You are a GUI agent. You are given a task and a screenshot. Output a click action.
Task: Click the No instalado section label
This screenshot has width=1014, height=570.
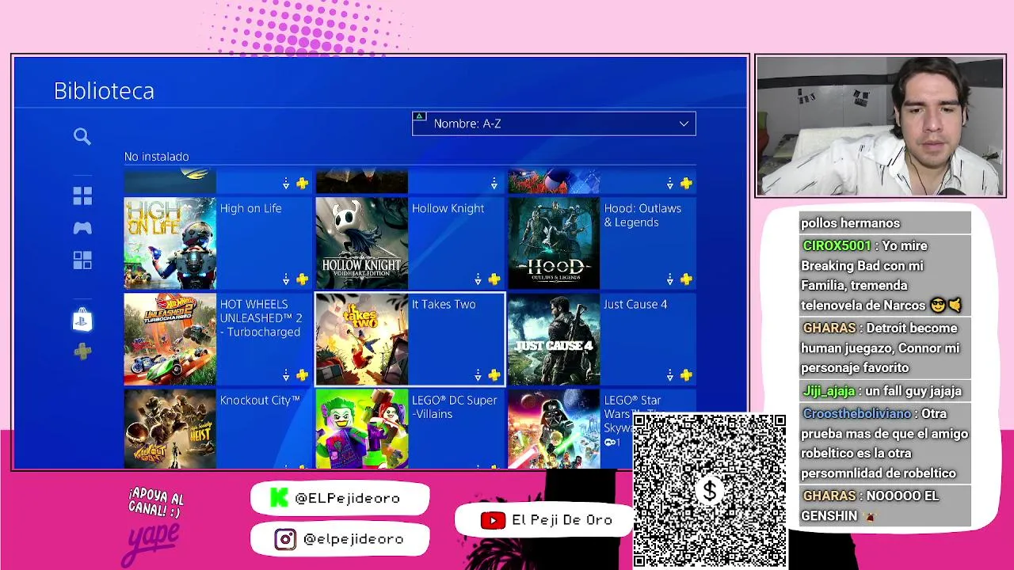[156, 157]
